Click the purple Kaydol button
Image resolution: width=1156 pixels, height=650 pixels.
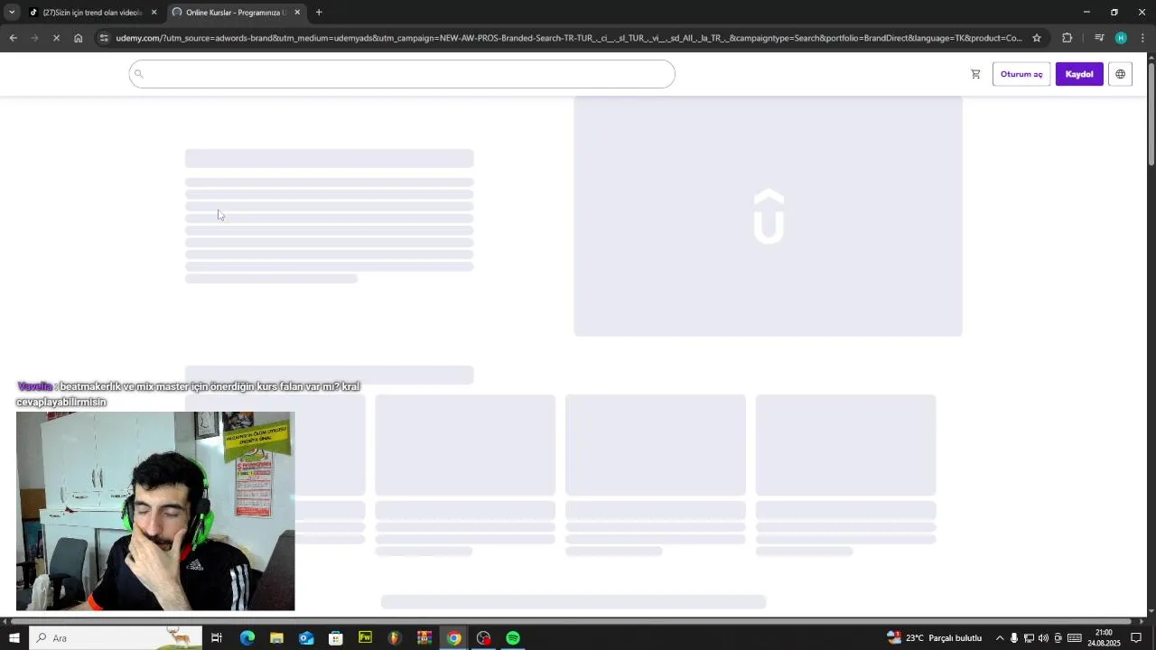pyautogui.click(x=1079, y=74)
